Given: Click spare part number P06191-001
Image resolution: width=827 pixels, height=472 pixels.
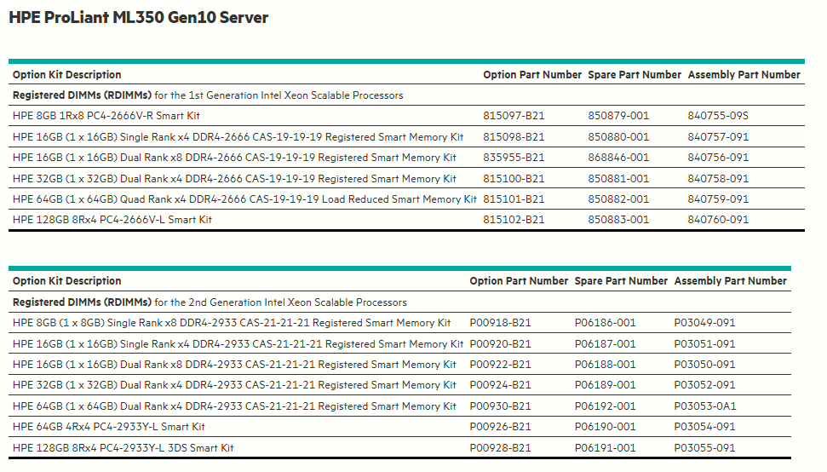Looking at the screenshot, I should (x=606, y=448).
